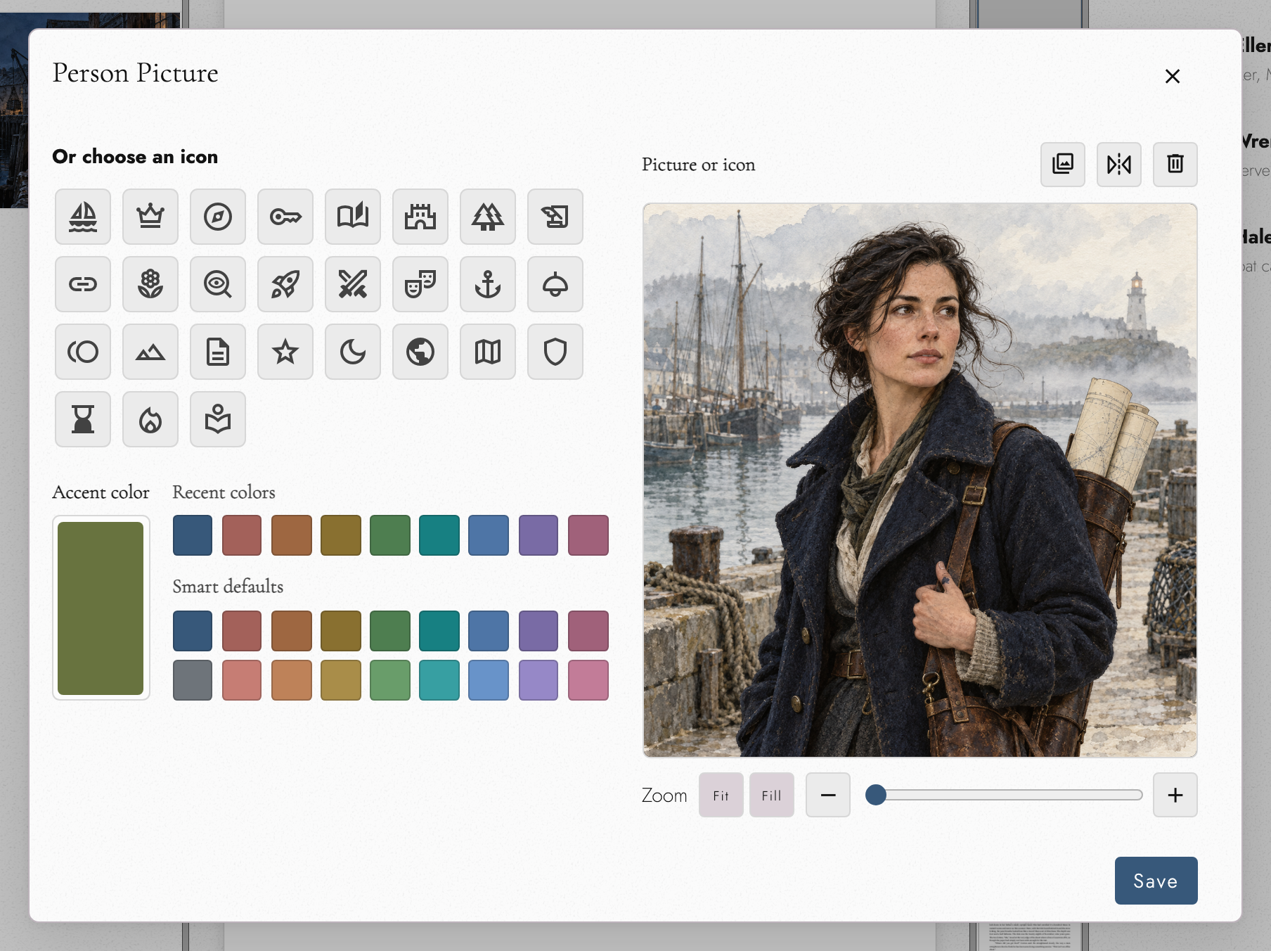Viewport: 1271px width, 951px height.
Task: Decrease zoom with the minus button
Action: click(x=828, y=795)
